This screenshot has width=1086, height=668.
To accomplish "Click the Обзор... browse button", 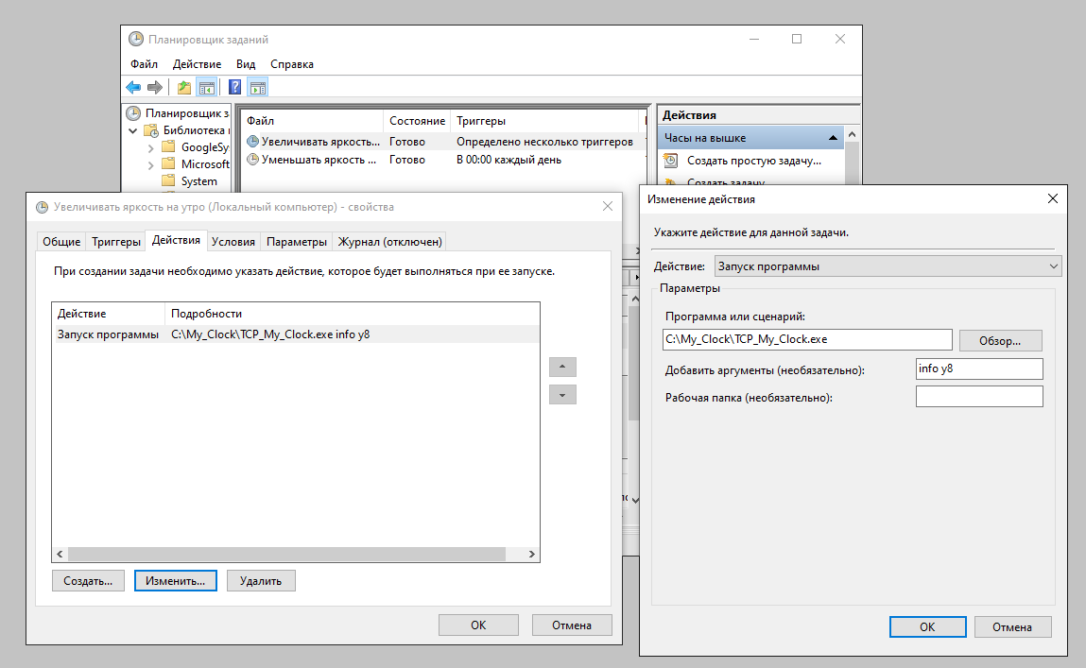I will (x=1000, y=340).
